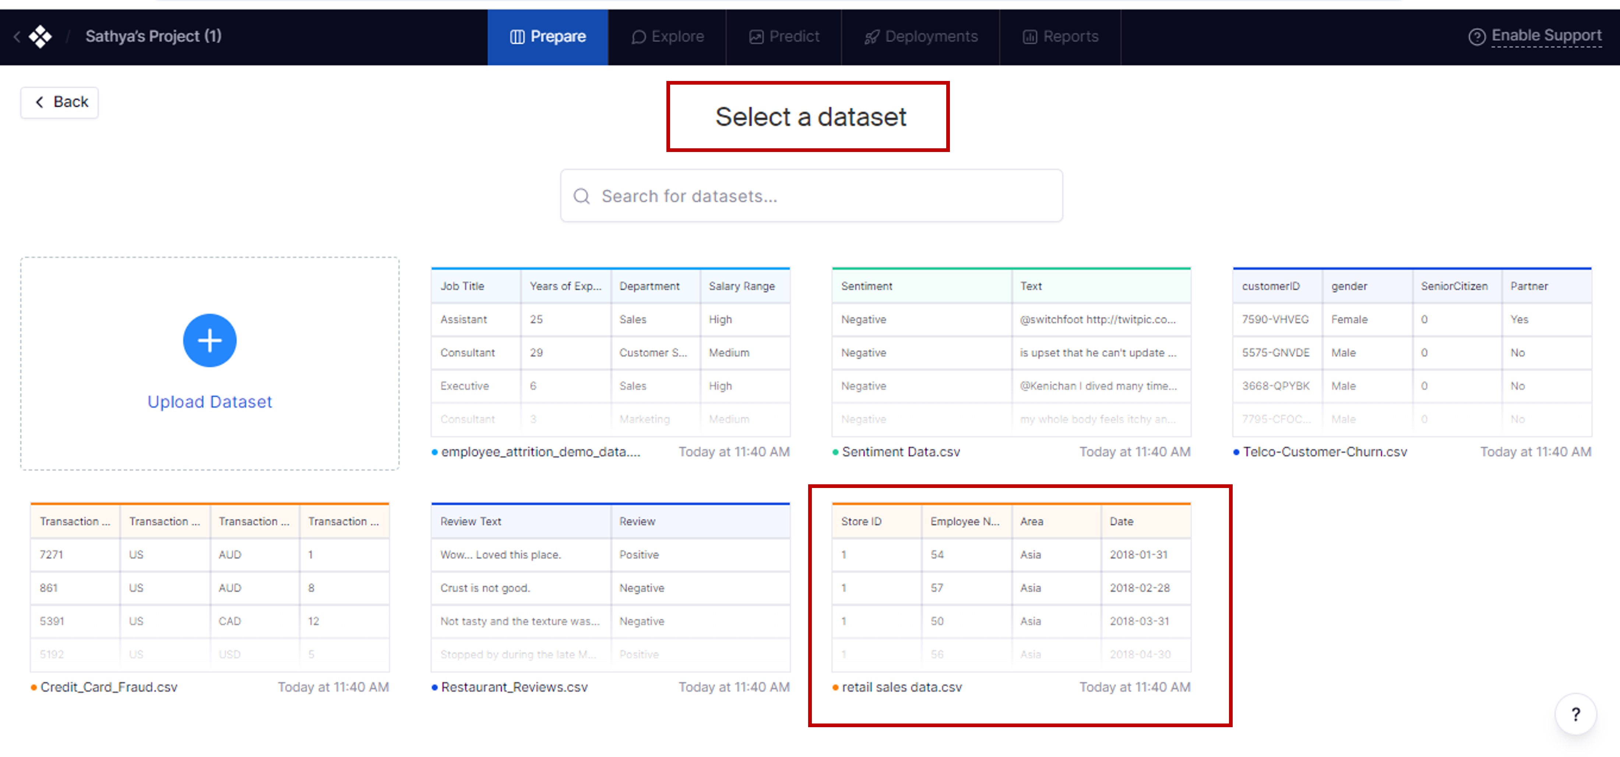The image size is (1620, 757).
Task: Click the Deployments rocket icon
Action: coord(871,37)
